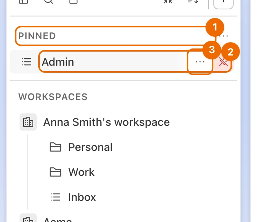The height and width of the screenshot is (222, 261).
Task: Unpin Admin using the crossed pin icon
Action: pos(223,62)
